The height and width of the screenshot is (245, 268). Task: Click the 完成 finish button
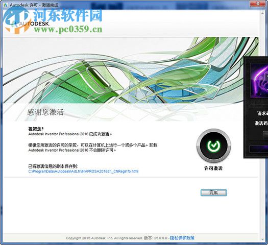(x=213, y=193)
